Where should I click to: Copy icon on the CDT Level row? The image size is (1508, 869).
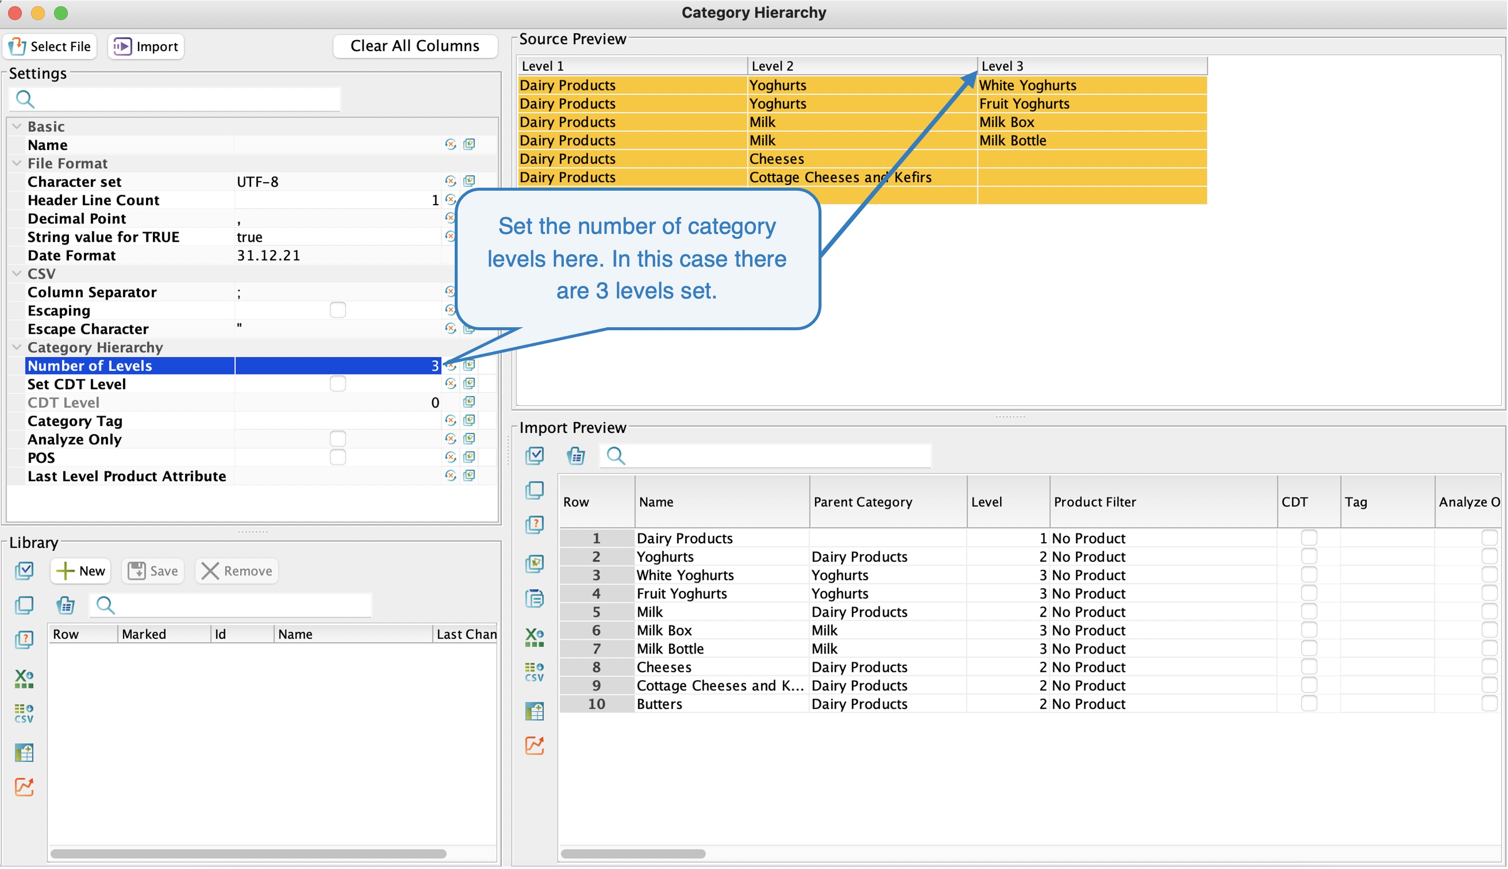click(470, 402)
